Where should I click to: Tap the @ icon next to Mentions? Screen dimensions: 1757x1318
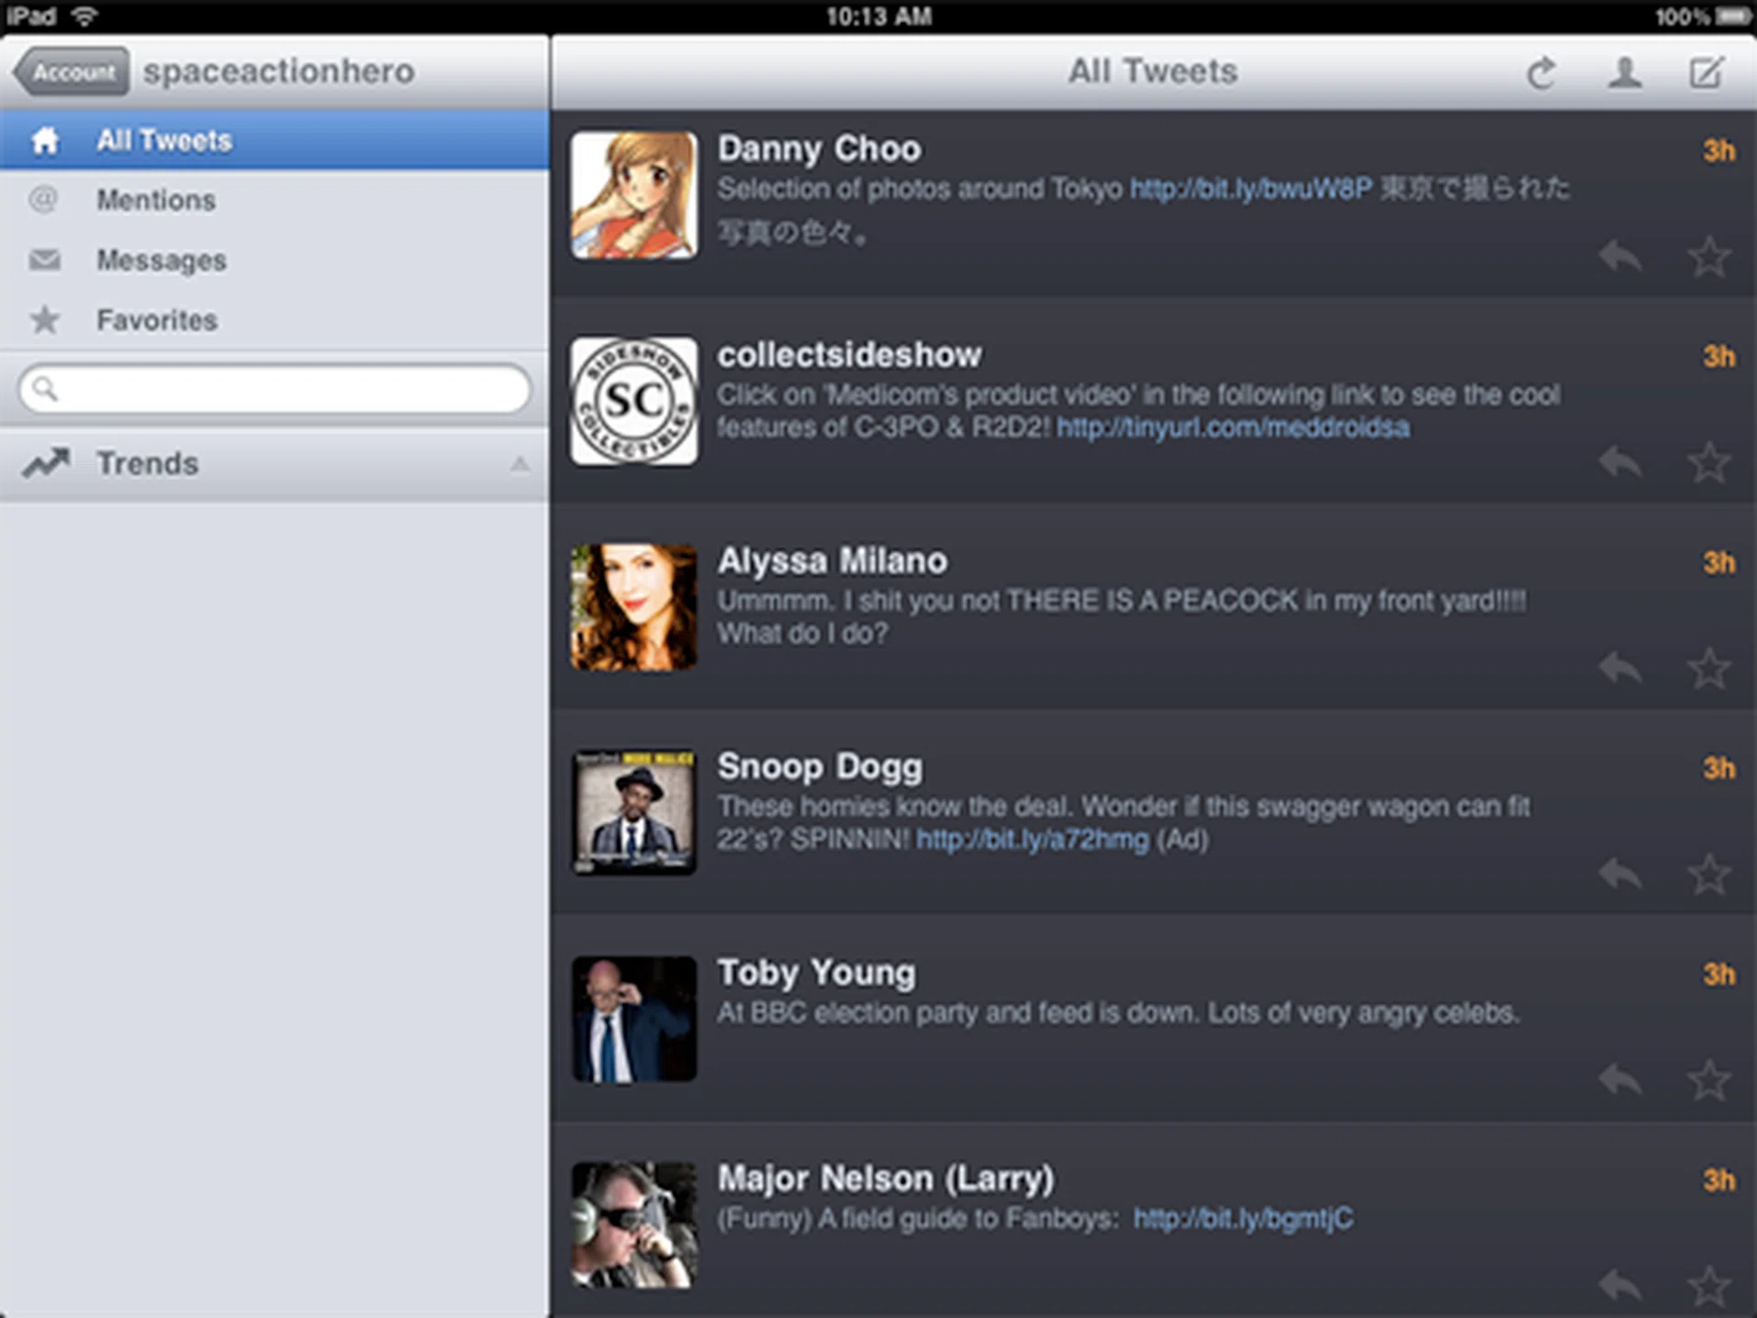(44, 200)
